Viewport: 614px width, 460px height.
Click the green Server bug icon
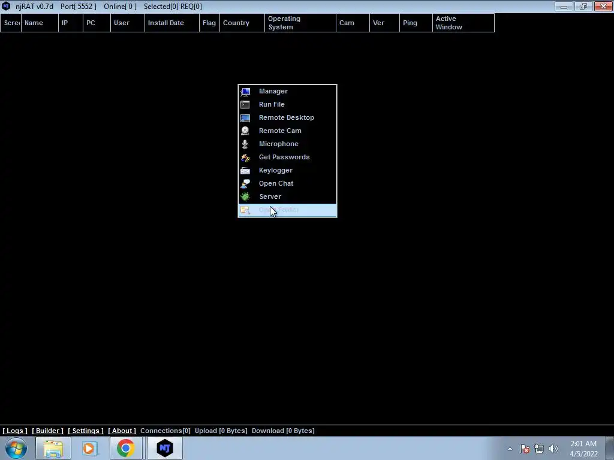click(245, 196)
